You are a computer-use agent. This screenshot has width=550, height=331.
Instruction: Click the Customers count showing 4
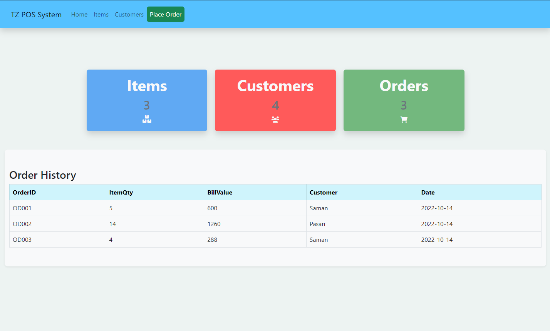[275, 105]
